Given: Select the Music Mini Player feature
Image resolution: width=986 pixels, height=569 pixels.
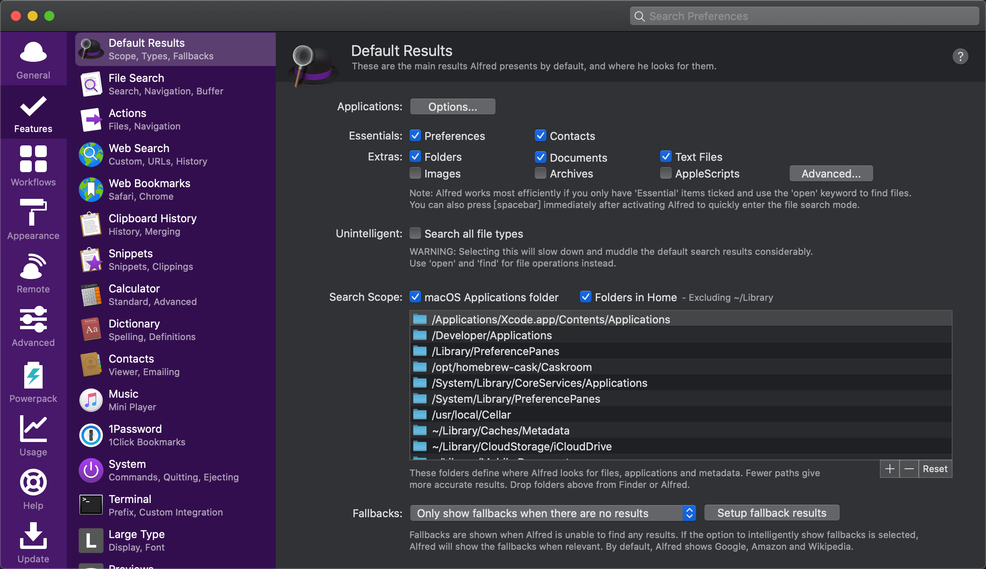Looking at the screenshot, I should (x=175, y=400).
